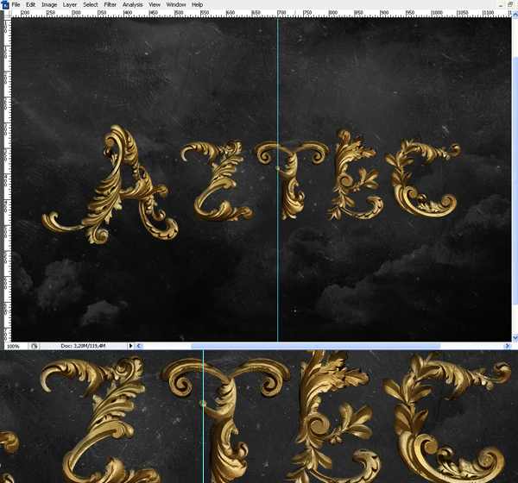The height and width of the screenshot is (483, 518).
Task: Click the vertical scrollbar down arrow
Action: coord(515,336)
